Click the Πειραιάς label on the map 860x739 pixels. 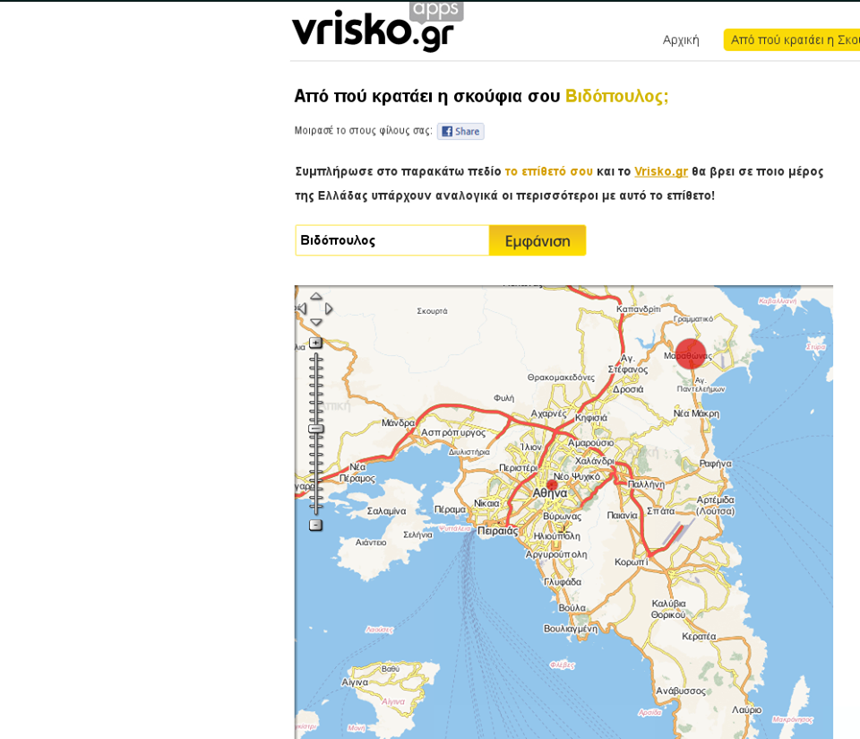pos(497,531)
